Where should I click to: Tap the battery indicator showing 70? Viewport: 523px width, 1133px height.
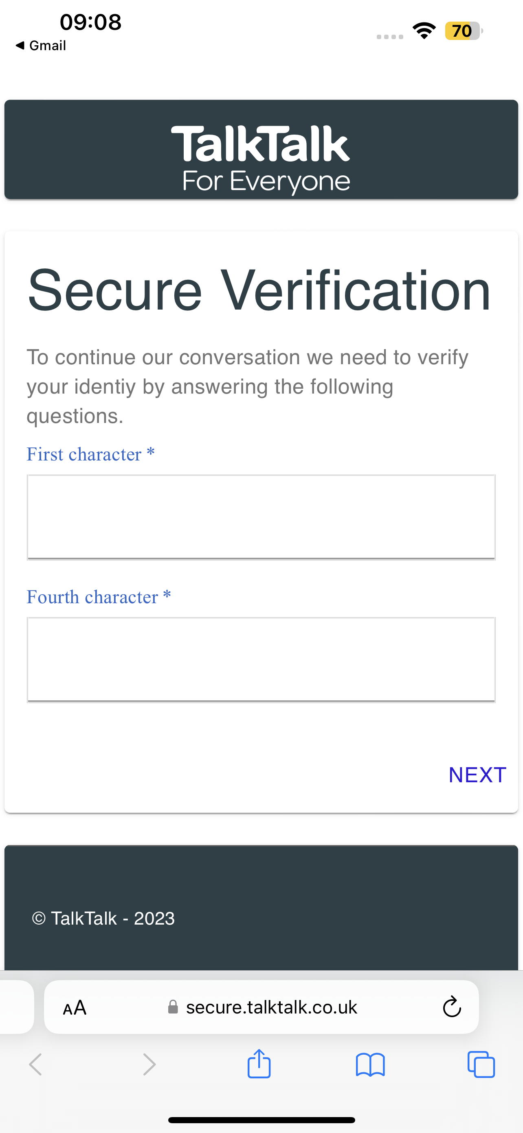tap(463, 31)
